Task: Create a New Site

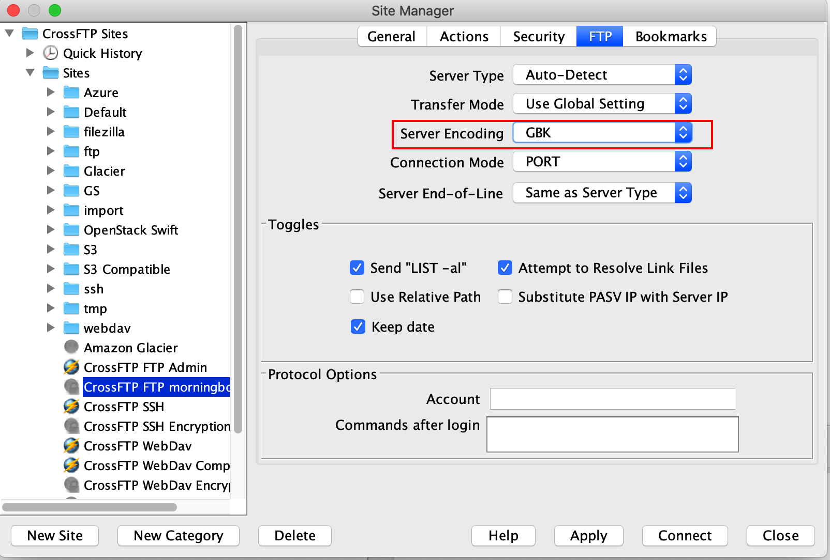Action: (54, 536)
